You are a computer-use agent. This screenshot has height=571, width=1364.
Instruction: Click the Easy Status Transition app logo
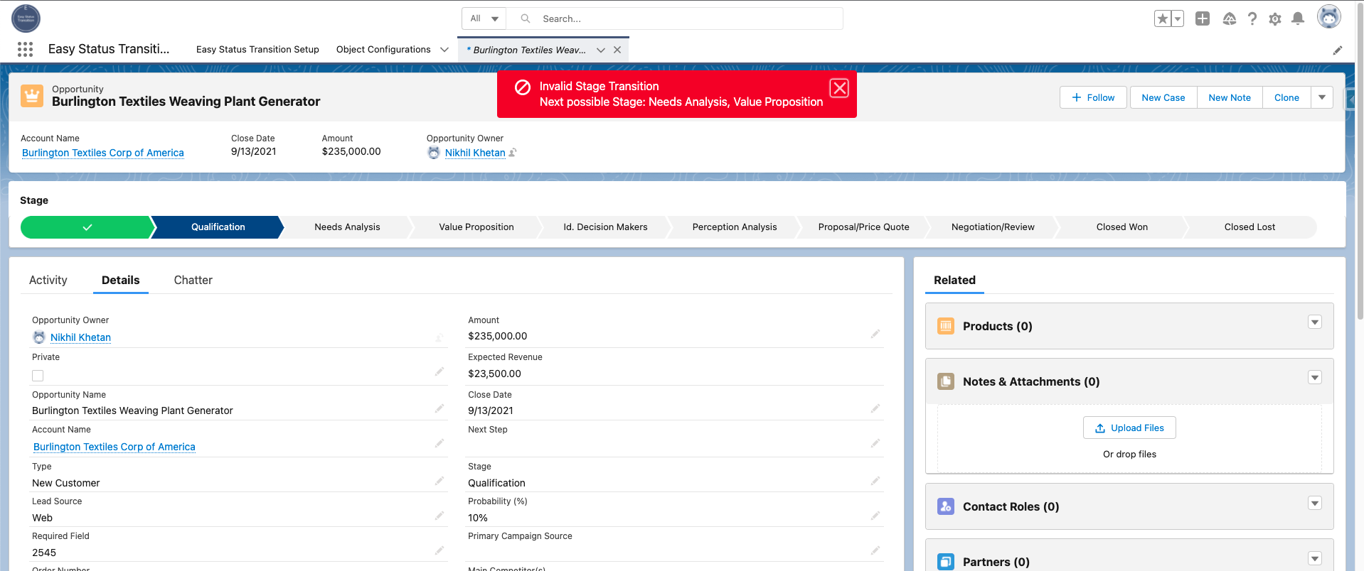(26, 18)
